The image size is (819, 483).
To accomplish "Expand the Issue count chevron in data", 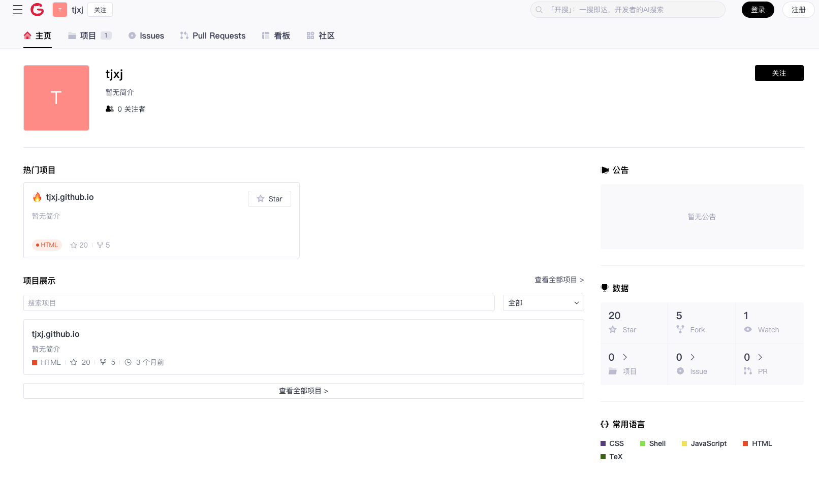I will (692, 357).
